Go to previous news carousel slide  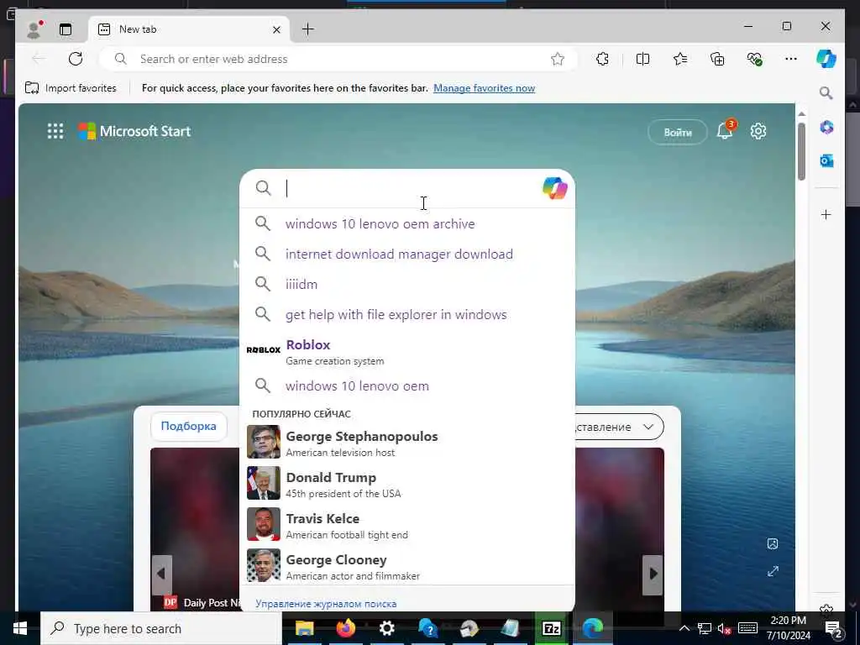[x=161, y=574]
